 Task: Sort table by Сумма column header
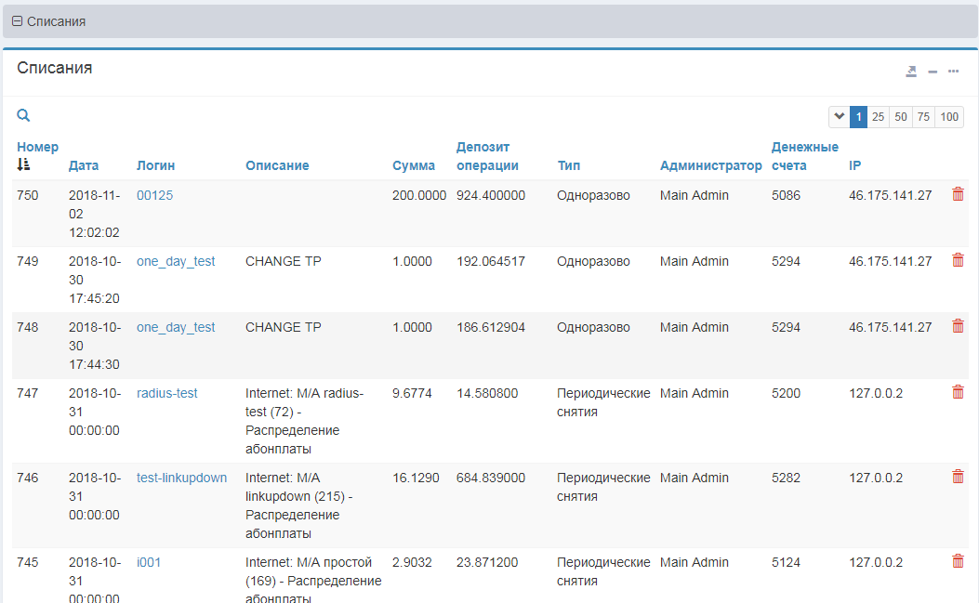click(x=414, y=165)
